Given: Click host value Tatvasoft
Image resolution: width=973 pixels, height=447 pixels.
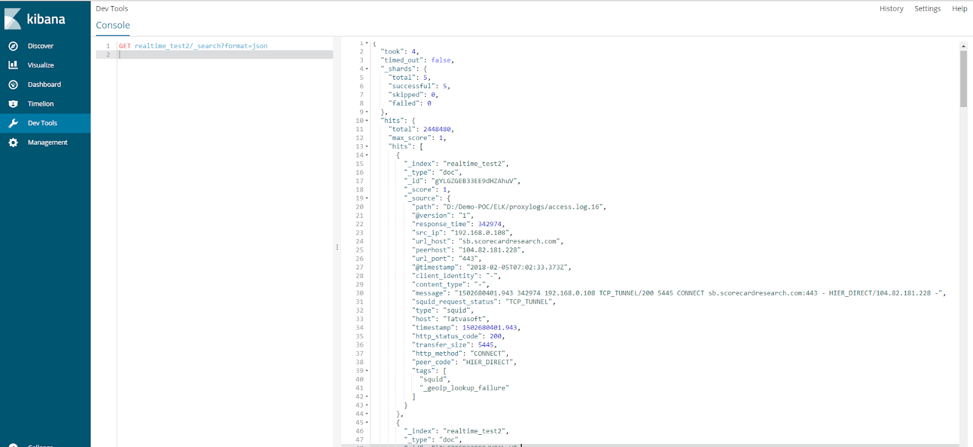Looking at the screenshot, I should [465, 319].
